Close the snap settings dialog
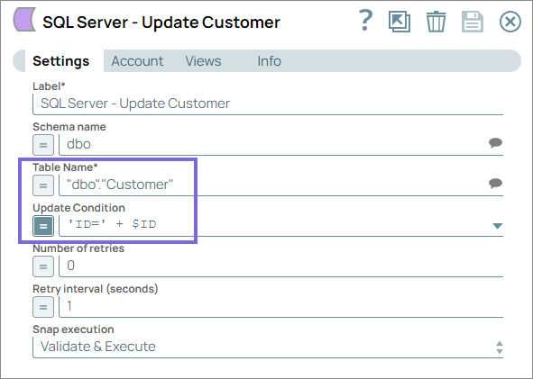 510,22
